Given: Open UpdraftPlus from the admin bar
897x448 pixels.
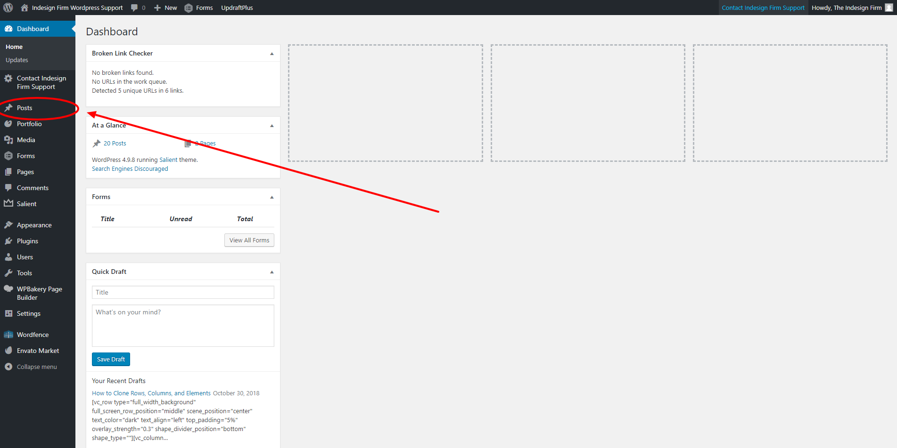Looking at the screenshot, I should click(237, 8).
